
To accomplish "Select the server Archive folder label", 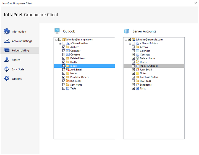I will [144, 47].
